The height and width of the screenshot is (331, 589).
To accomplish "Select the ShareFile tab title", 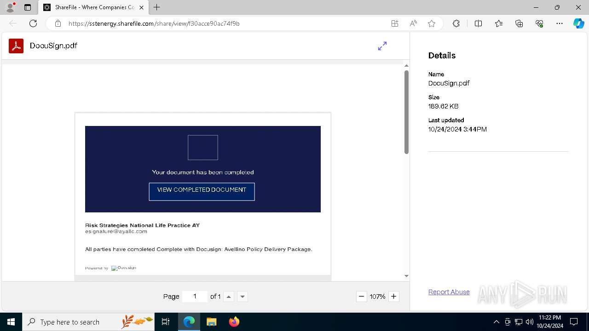I will pyautogui.click(x=95, y=7).
